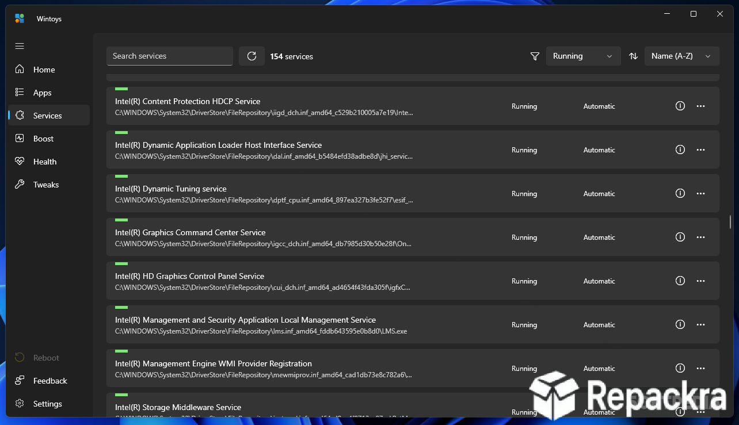Open the Boost page
The height and width of the screenshot is (425, 739).
point(49,139)
